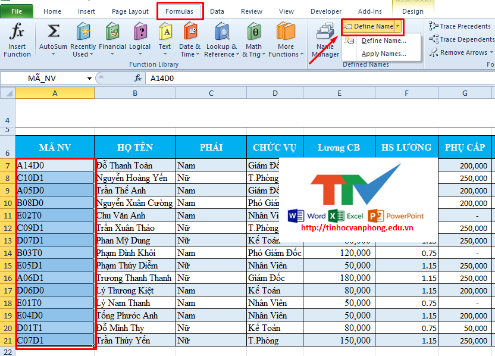Open the File tab
The height and width of the screenshot is (356, 495).
tap(17, 11)
